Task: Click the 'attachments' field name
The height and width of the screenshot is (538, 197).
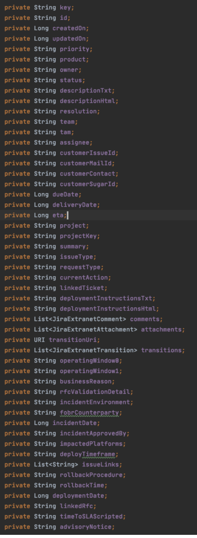Action: click(161, 329)
